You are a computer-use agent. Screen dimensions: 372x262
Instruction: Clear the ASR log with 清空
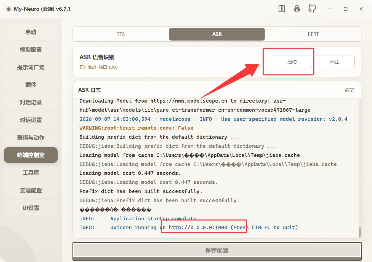tap(349, 90)
